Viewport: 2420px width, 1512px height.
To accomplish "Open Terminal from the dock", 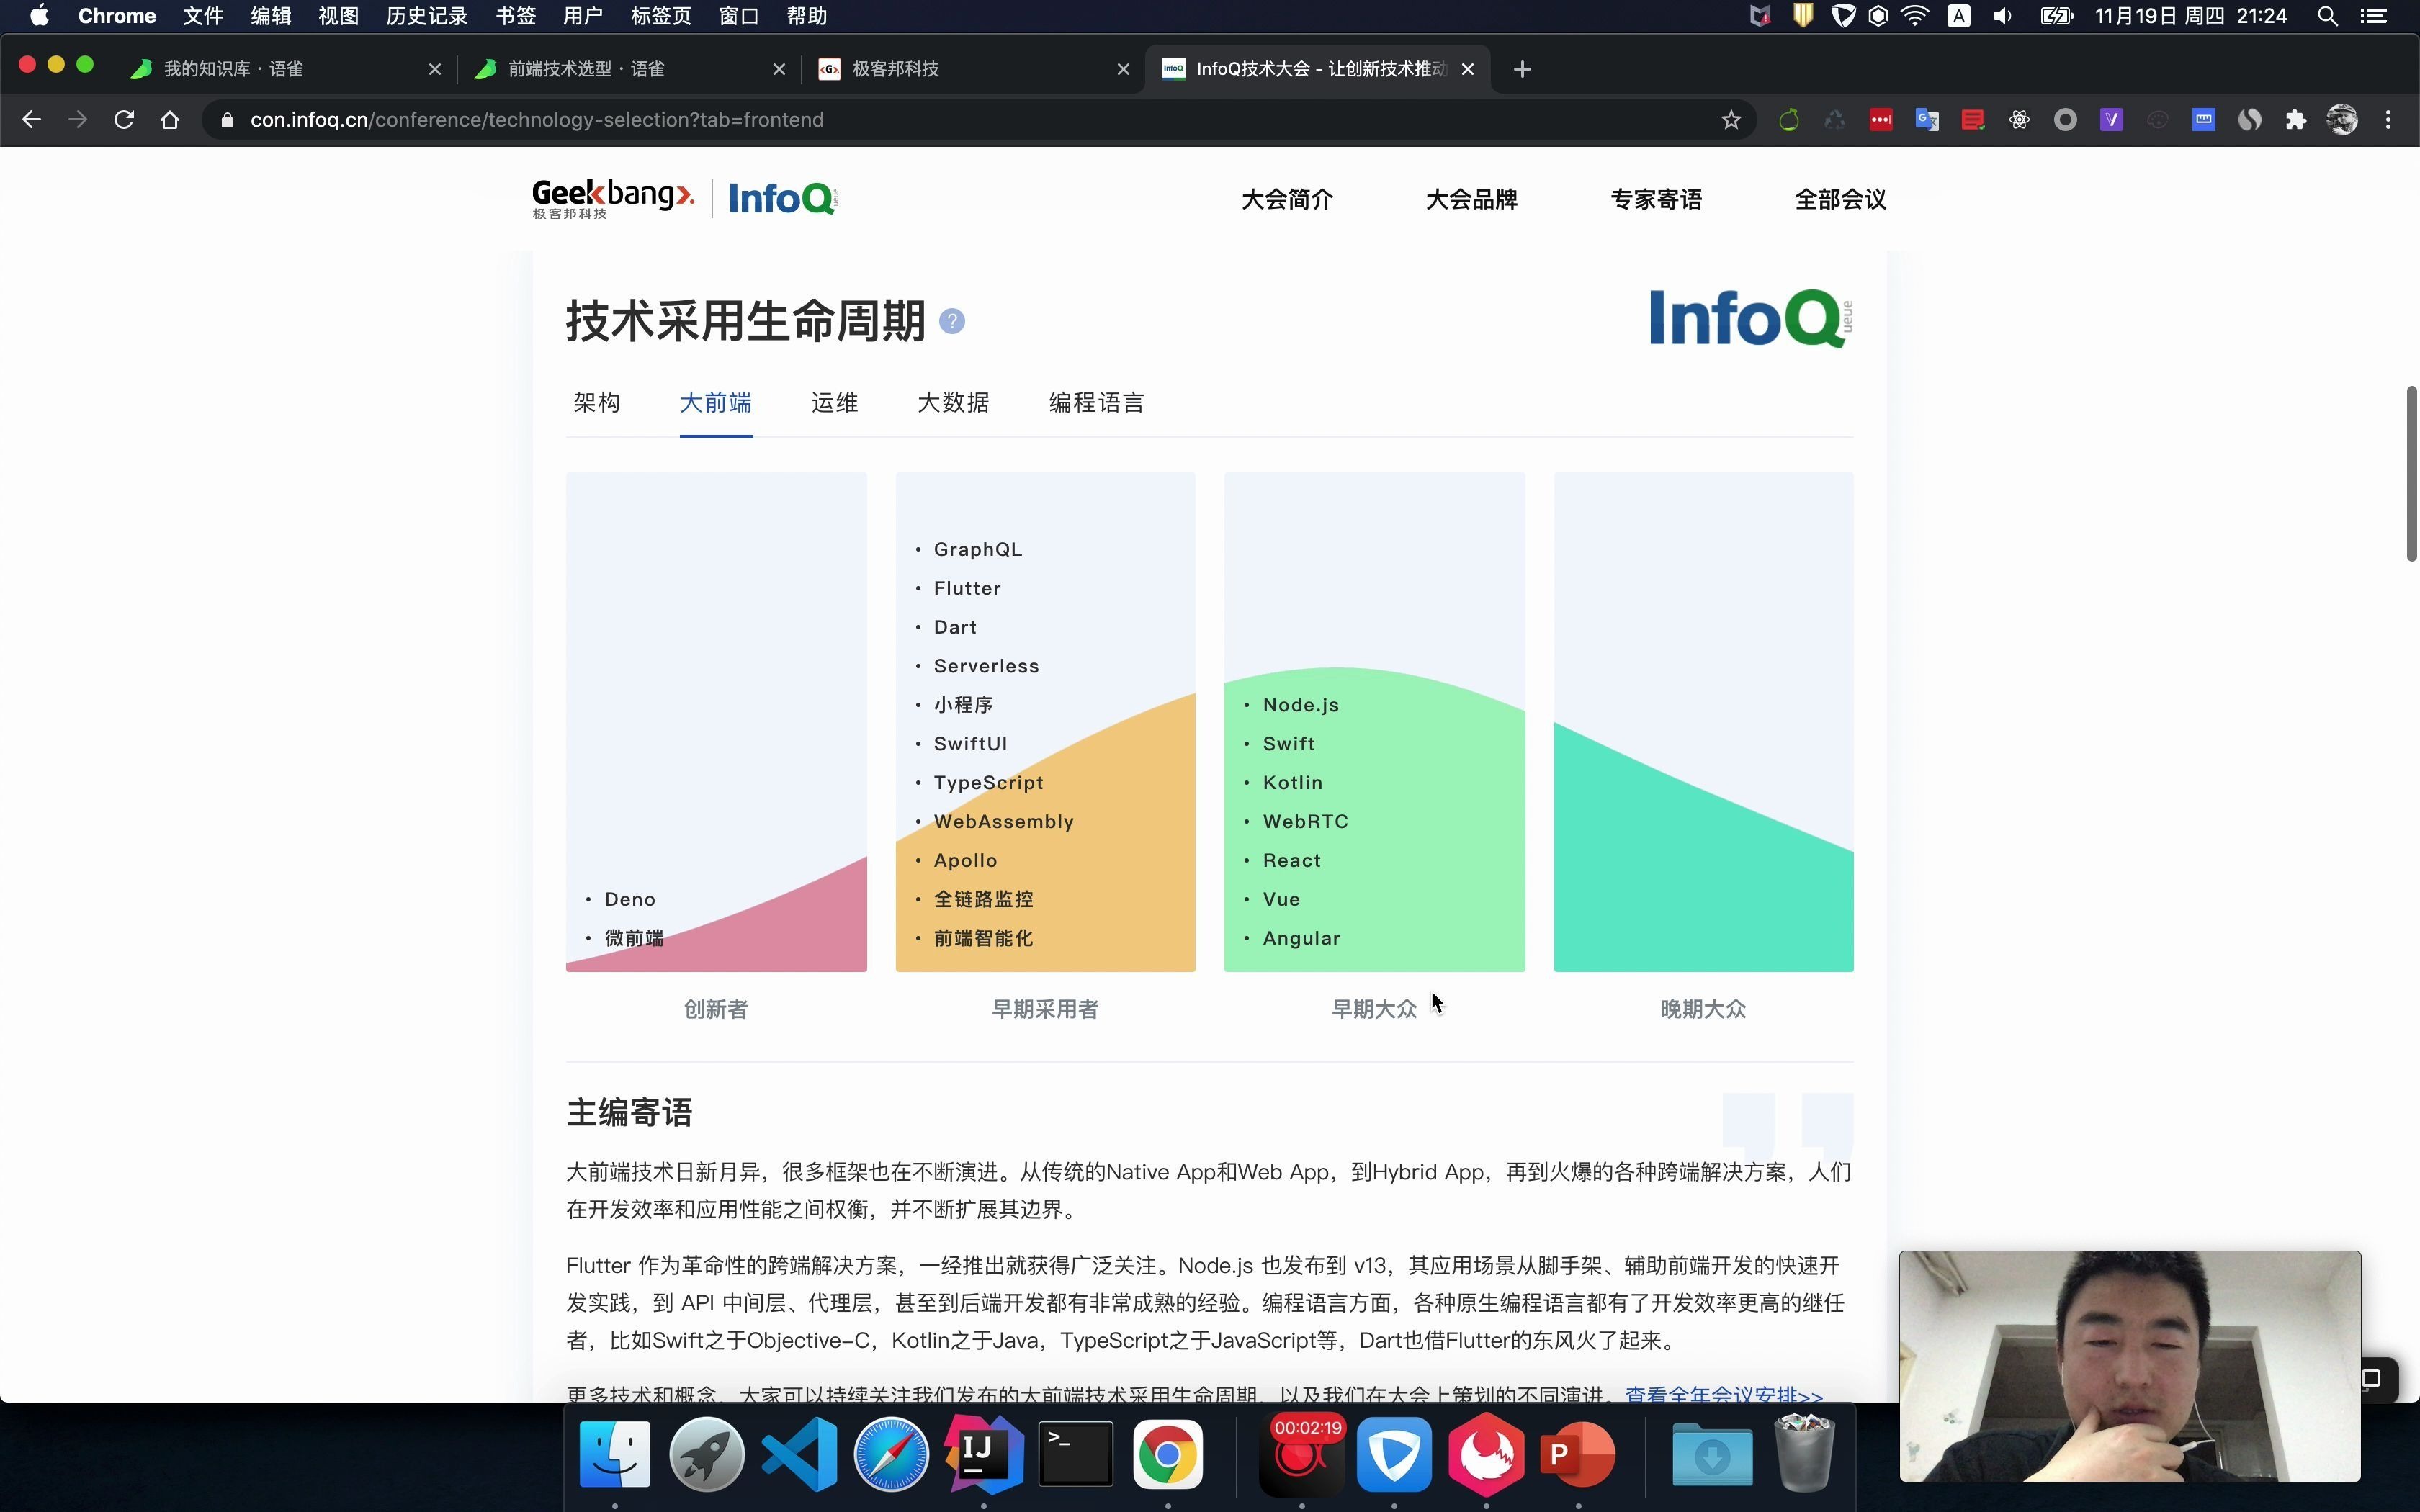I will (x=1075, y=1454).
